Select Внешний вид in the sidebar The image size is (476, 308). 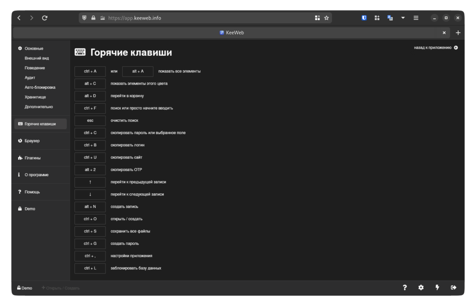pos(37,58)
